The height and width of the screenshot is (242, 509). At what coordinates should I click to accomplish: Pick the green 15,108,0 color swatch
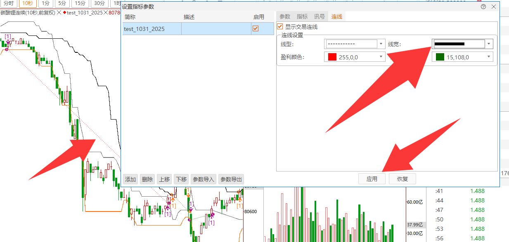coord(440,57)
